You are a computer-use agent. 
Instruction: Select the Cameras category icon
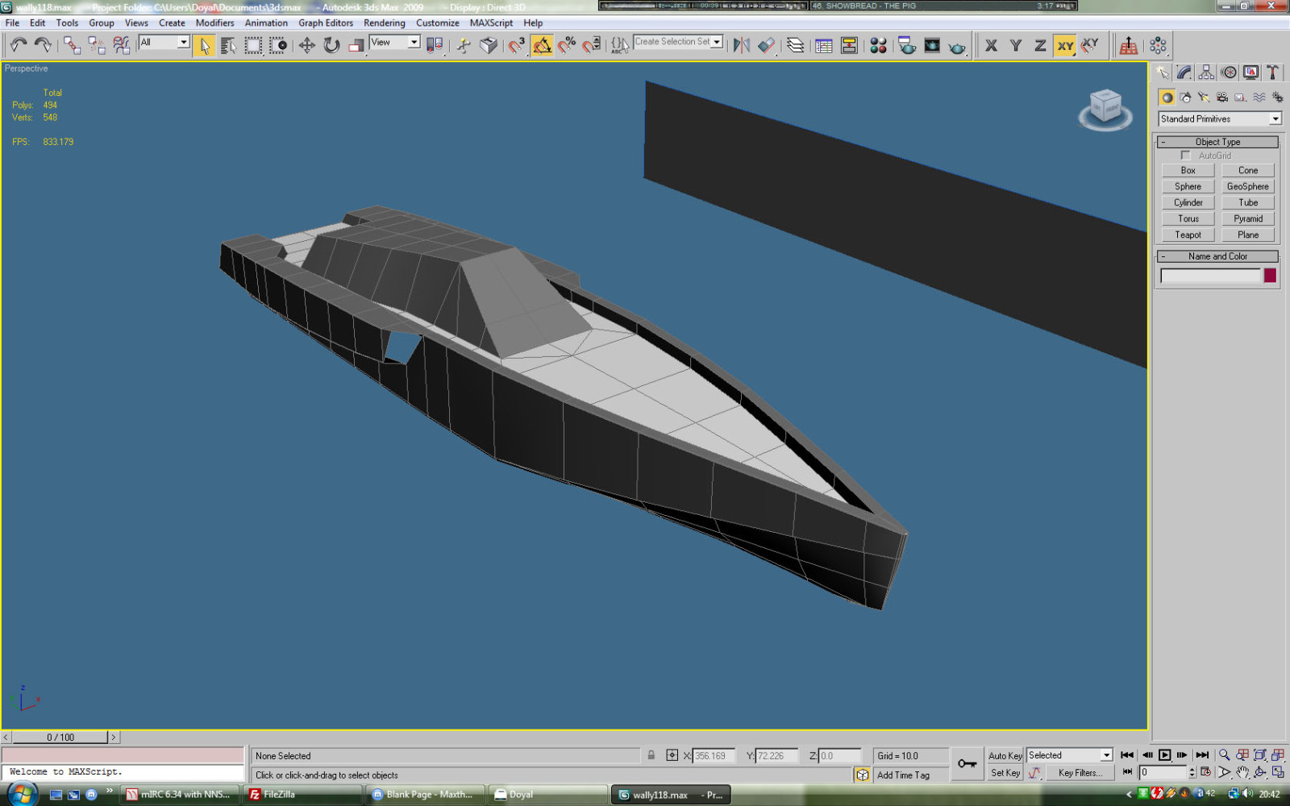coord(1222,98)
